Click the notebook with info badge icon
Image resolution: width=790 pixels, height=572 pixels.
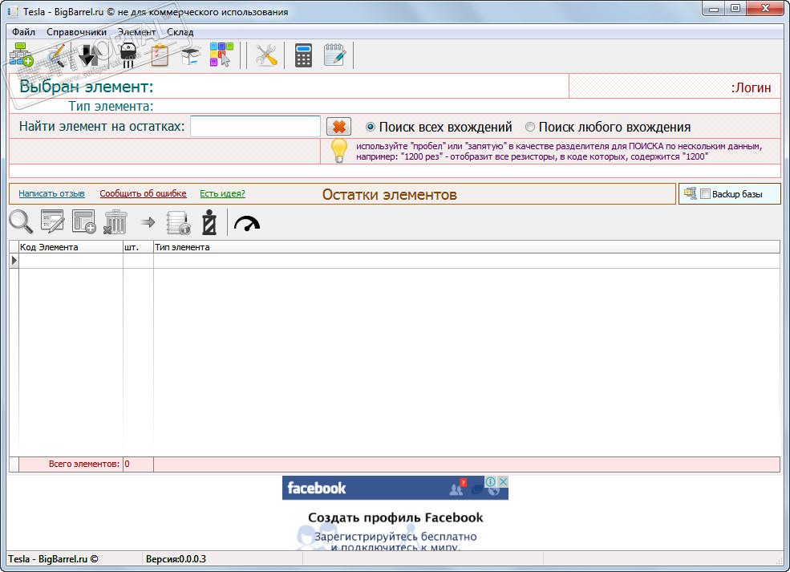pos(178,223)
